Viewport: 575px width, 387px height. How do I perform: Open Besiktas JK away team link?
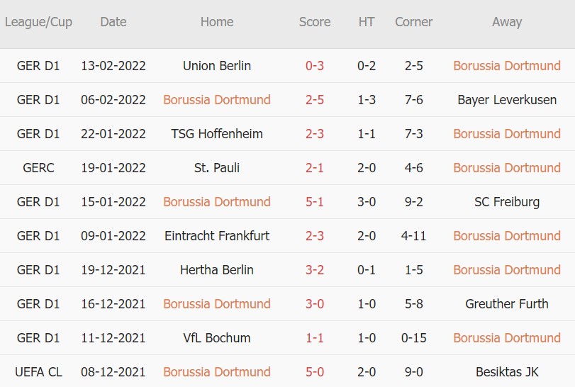[x=507, y=372]
